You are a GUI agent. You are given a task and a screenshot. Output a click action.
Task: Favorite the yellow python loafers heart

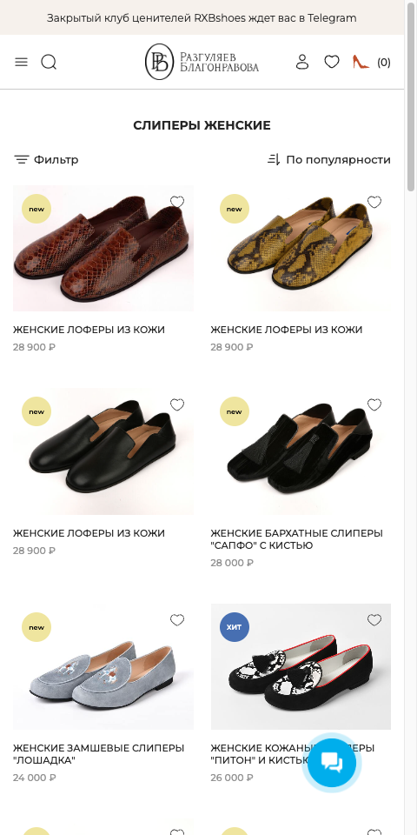tap(374, 202)
